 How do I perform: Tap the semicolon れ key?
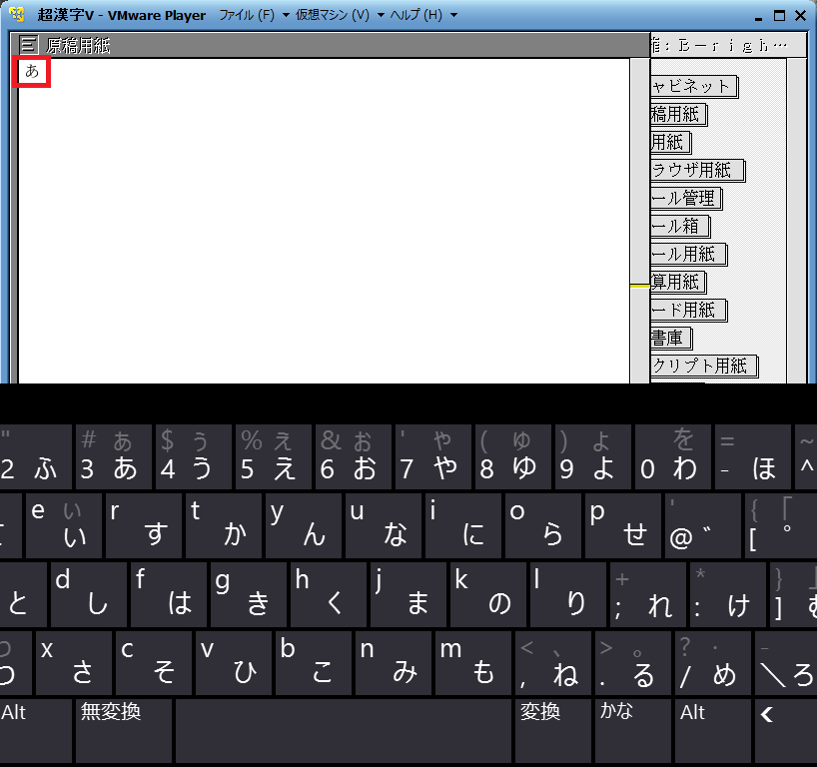click(646, 594)
